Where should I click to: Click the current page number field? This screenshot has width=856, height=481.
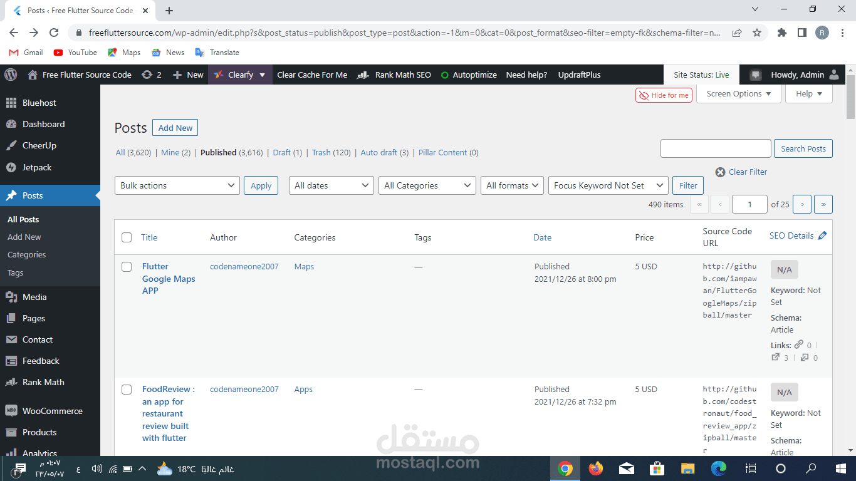(749, 204)
